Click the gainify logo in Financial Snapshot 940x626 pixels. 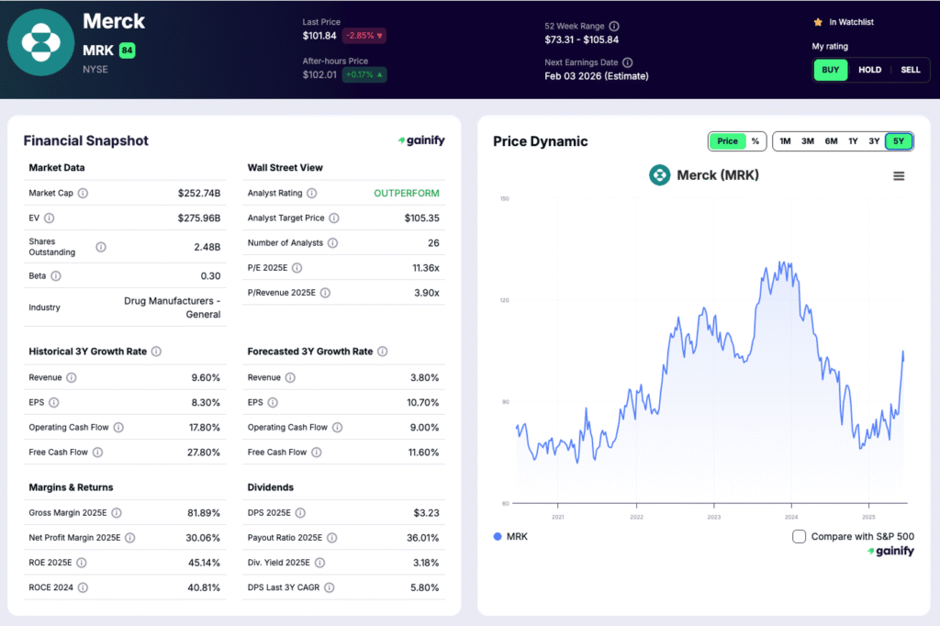click(x=421, y=140)
